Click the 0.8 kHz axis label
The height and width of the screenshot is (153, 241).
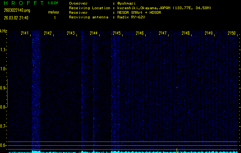pos(3,107)
